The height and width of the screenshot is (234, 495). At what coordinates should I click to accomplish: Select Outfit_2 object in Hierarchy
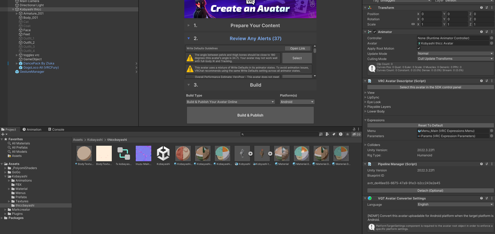[x=29, y=43]
